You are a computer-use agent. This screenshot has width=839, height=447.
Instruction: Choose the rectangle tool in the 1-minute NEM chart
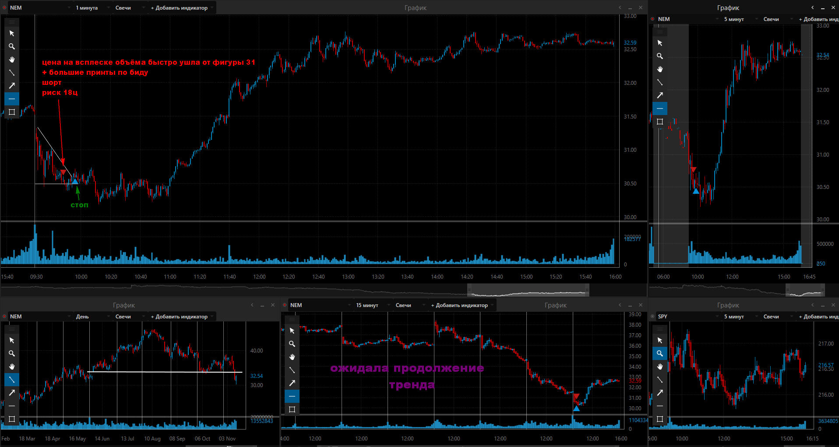click(12, 112)
